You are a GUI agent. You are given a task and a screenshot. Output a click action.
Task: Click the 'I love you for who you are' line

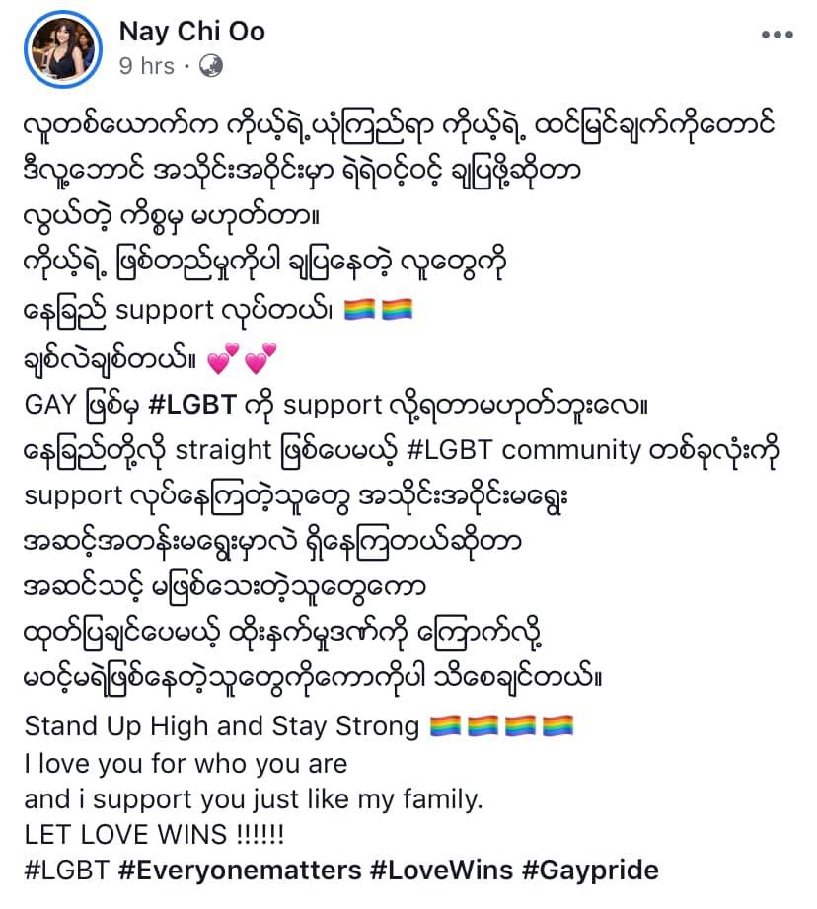point(186,764)
